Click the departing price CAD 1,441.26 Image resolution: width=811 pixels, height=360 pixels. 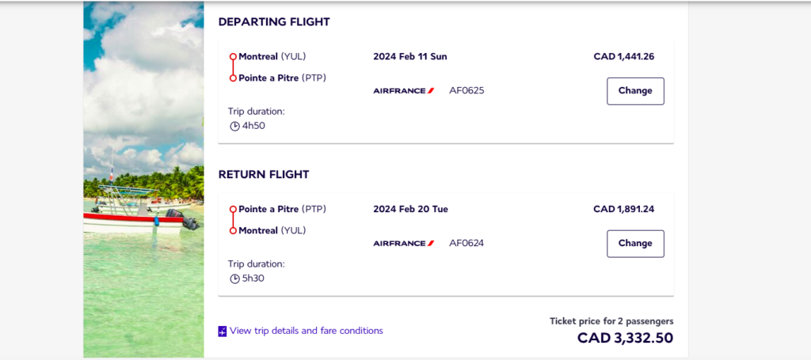[x=623, y=56]
